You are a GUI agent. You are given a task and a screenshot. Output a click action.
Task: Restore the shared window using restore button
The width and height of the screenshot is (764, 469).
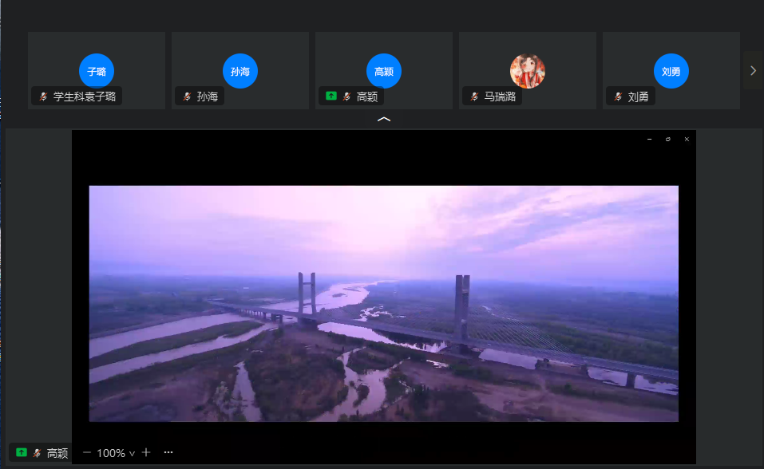(x=668, y=139)
